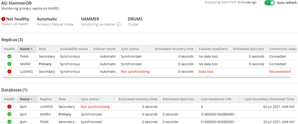Click hardened time for TAMA database row
The width and height of the screenshot is (298, 124).
pos(279,122)
